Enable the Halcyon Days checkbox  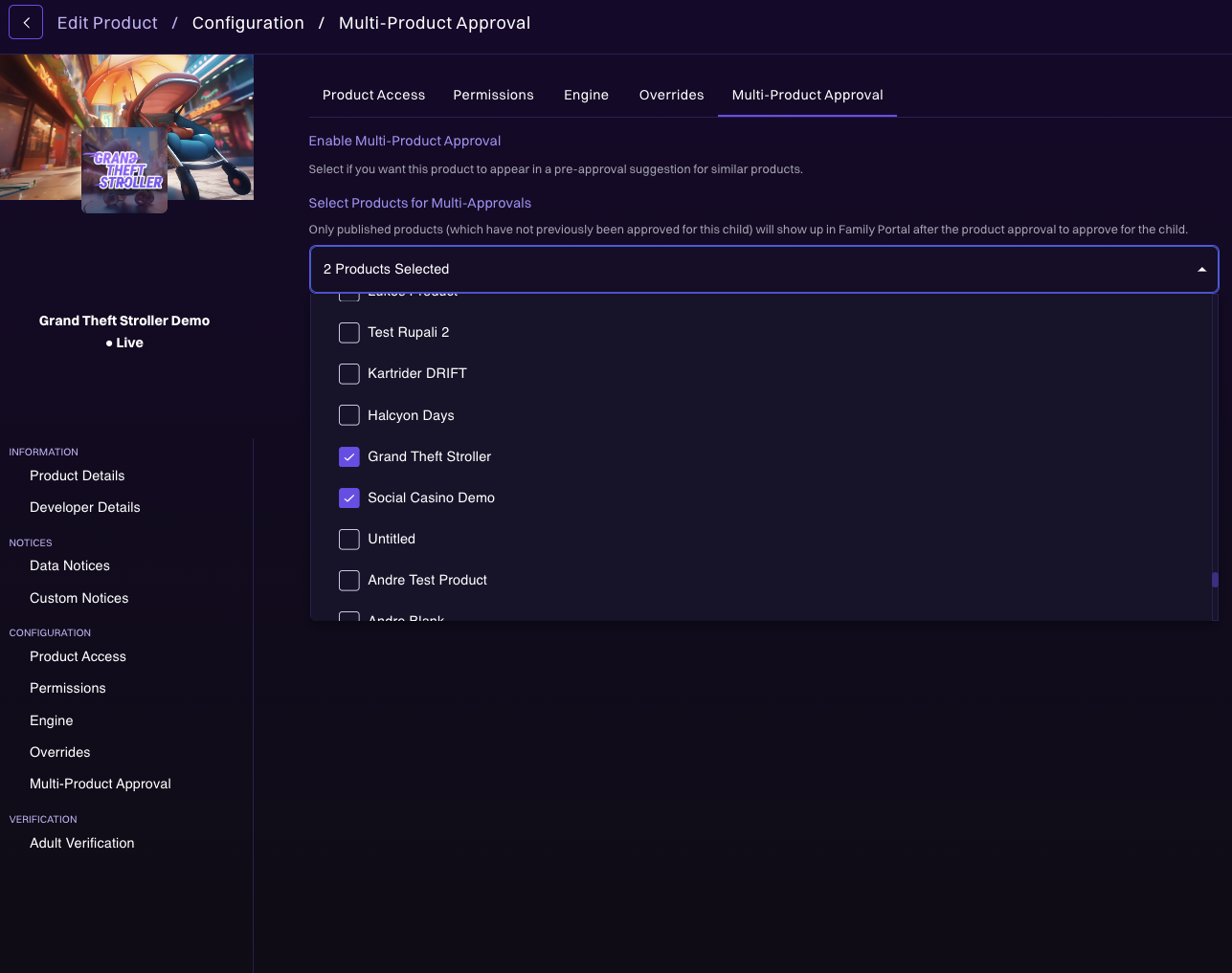point(349,415)
